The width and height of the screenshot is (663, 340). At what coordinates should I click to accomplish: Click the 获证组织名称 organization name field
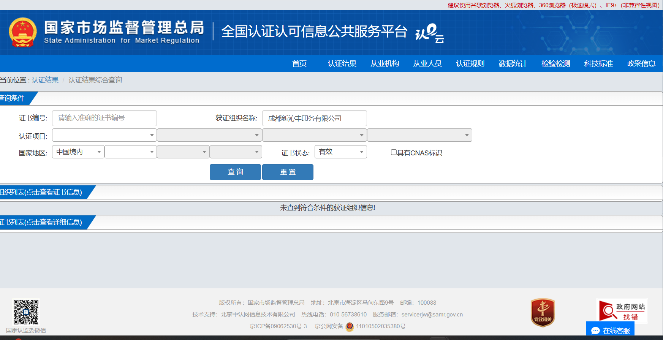[x=314, y=118]
